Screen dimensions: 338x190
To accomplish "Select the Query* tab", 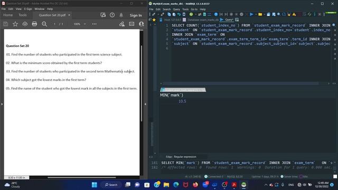I will click(227, 20).
